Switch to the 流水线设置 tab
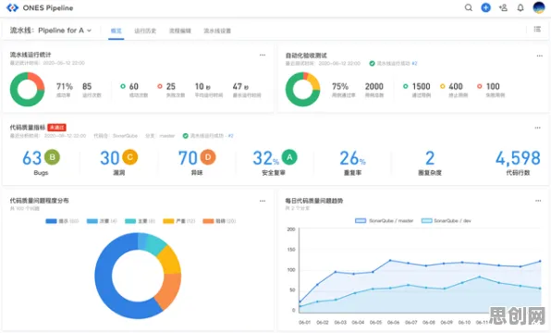 [x=217, y=31]
